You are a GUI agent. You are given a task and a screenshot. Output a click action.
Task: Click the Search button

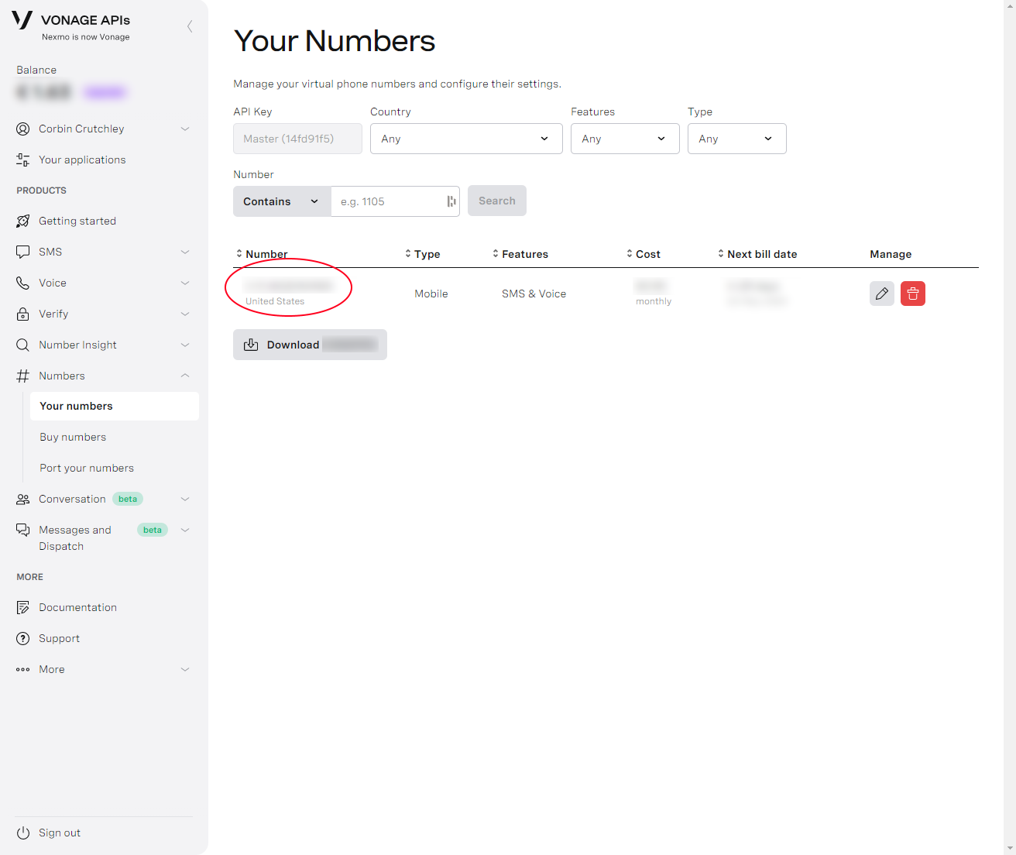497,201
